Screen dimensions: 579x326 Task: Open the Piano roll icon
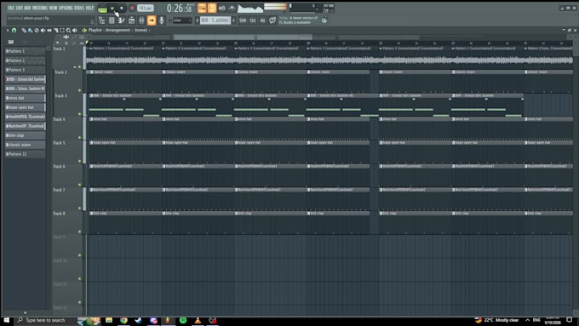tap(122, 20)
